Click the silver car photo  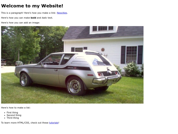72,65
